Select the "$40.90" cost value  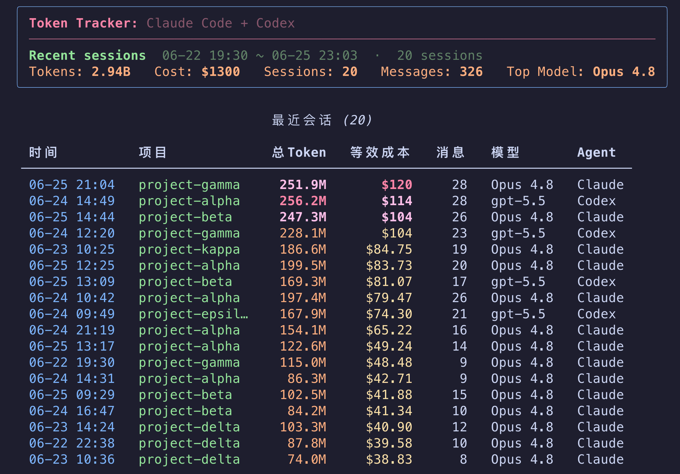coord(389,427)
